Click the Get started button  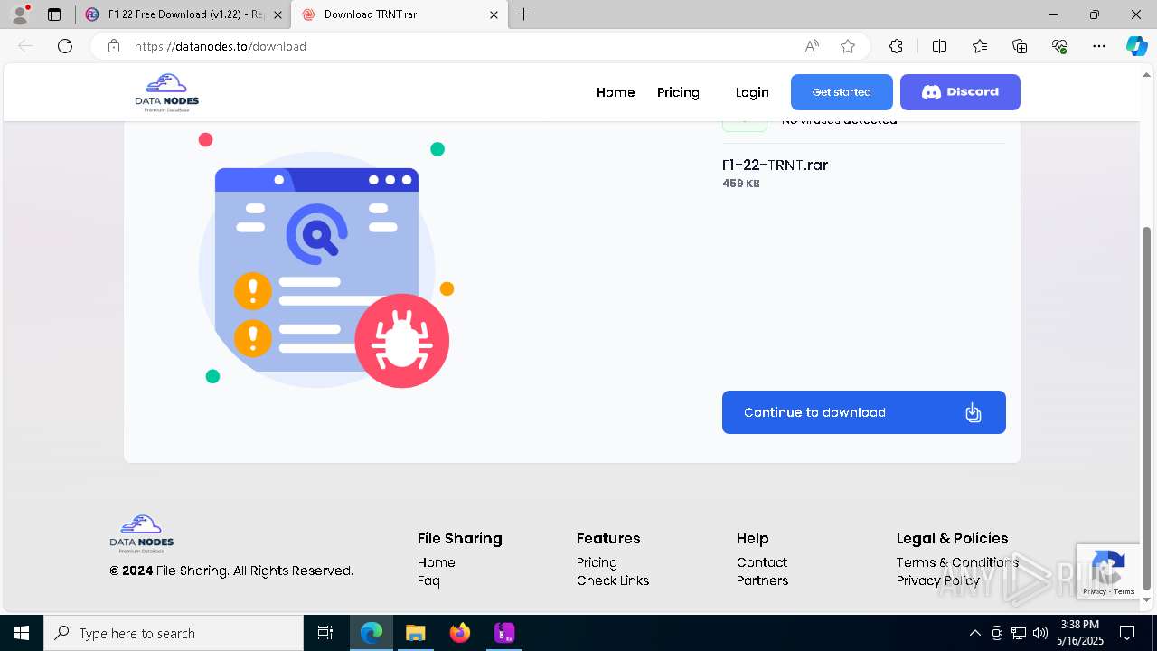pyautogui.click(x=842, y=92)
